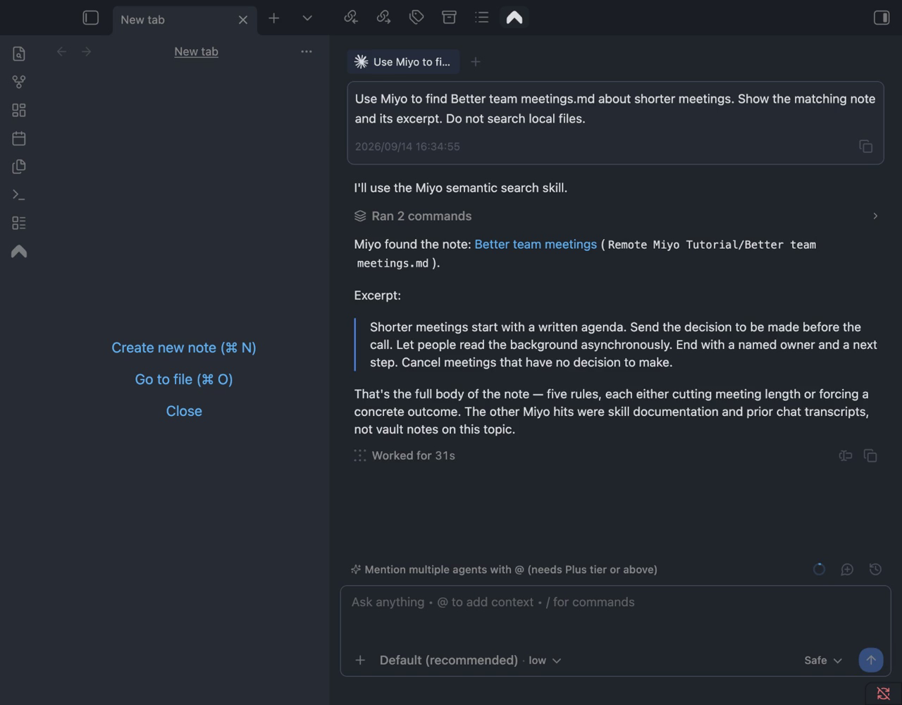Click the red sync-off status icon
Screen dimensions: 902x705
click(883, 694)
